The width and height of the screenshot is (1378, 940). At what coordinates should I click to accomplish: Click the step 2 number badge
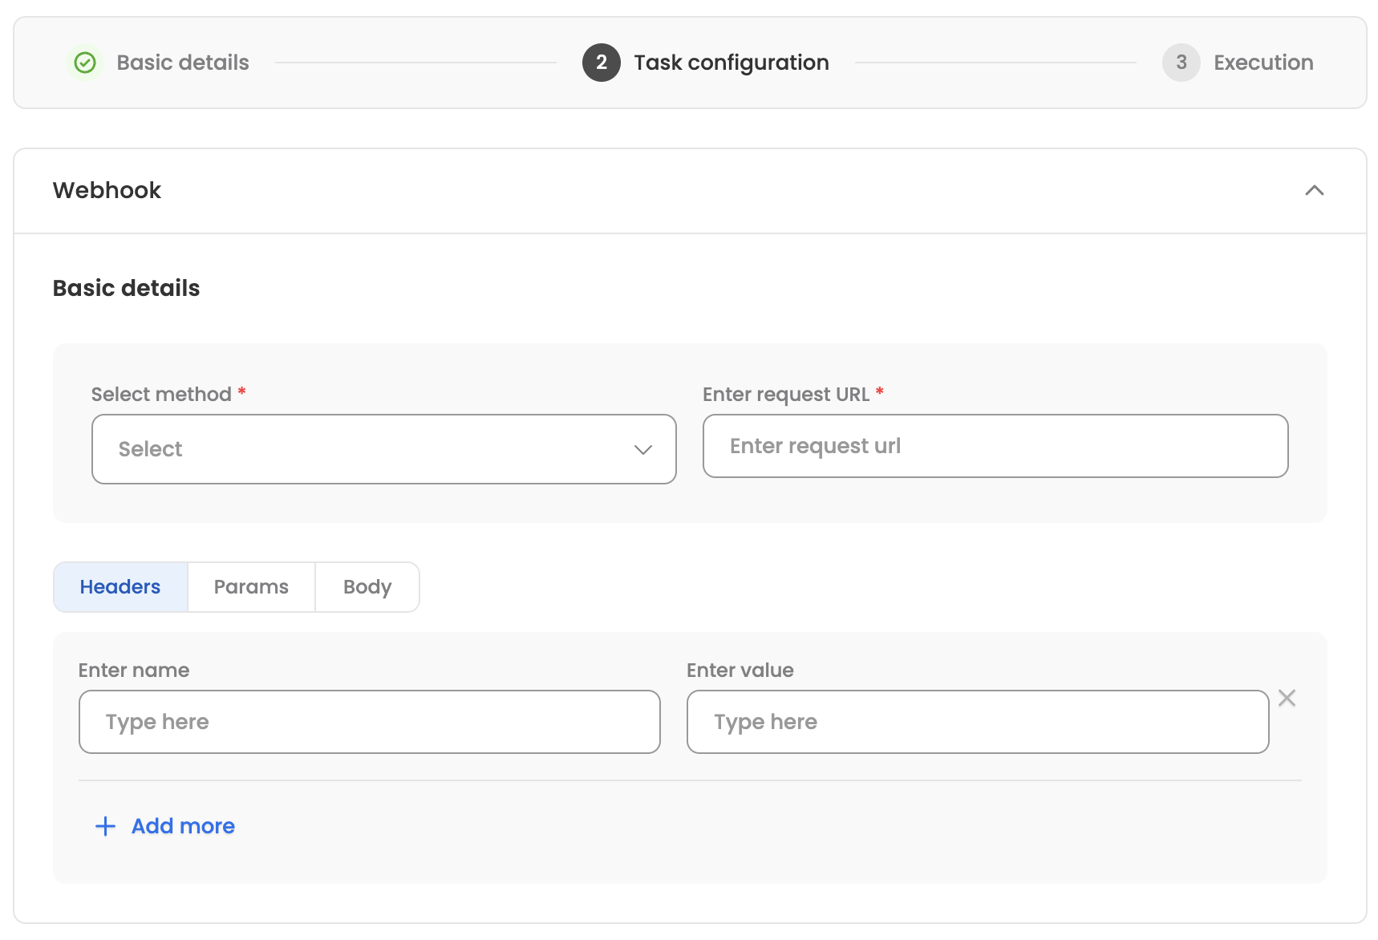click(601, 63)
